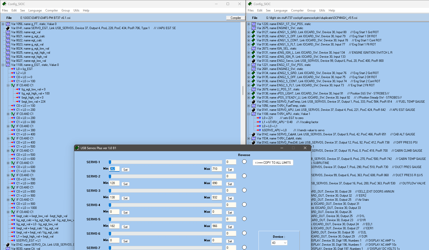The width and height of the screenshot is (429, 250).
Task: Click the COPY TO ALL LIMITS button
Action: click(273, 162)
